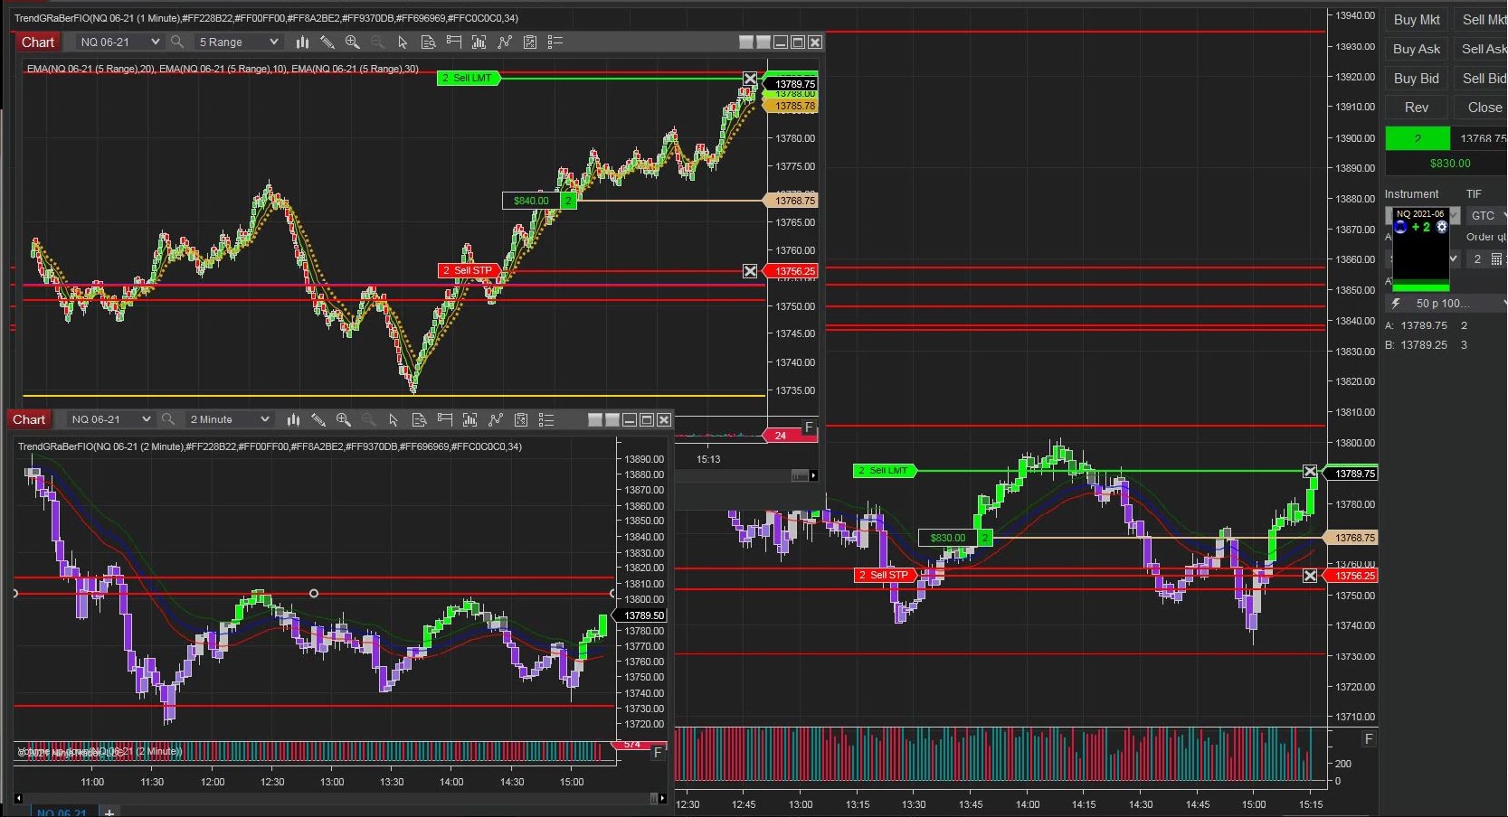Click the gear icon in the NQ 2021-06 position widget
Screen dimensions: 1508x817
pyautogui.click(x=1442, y=227)
